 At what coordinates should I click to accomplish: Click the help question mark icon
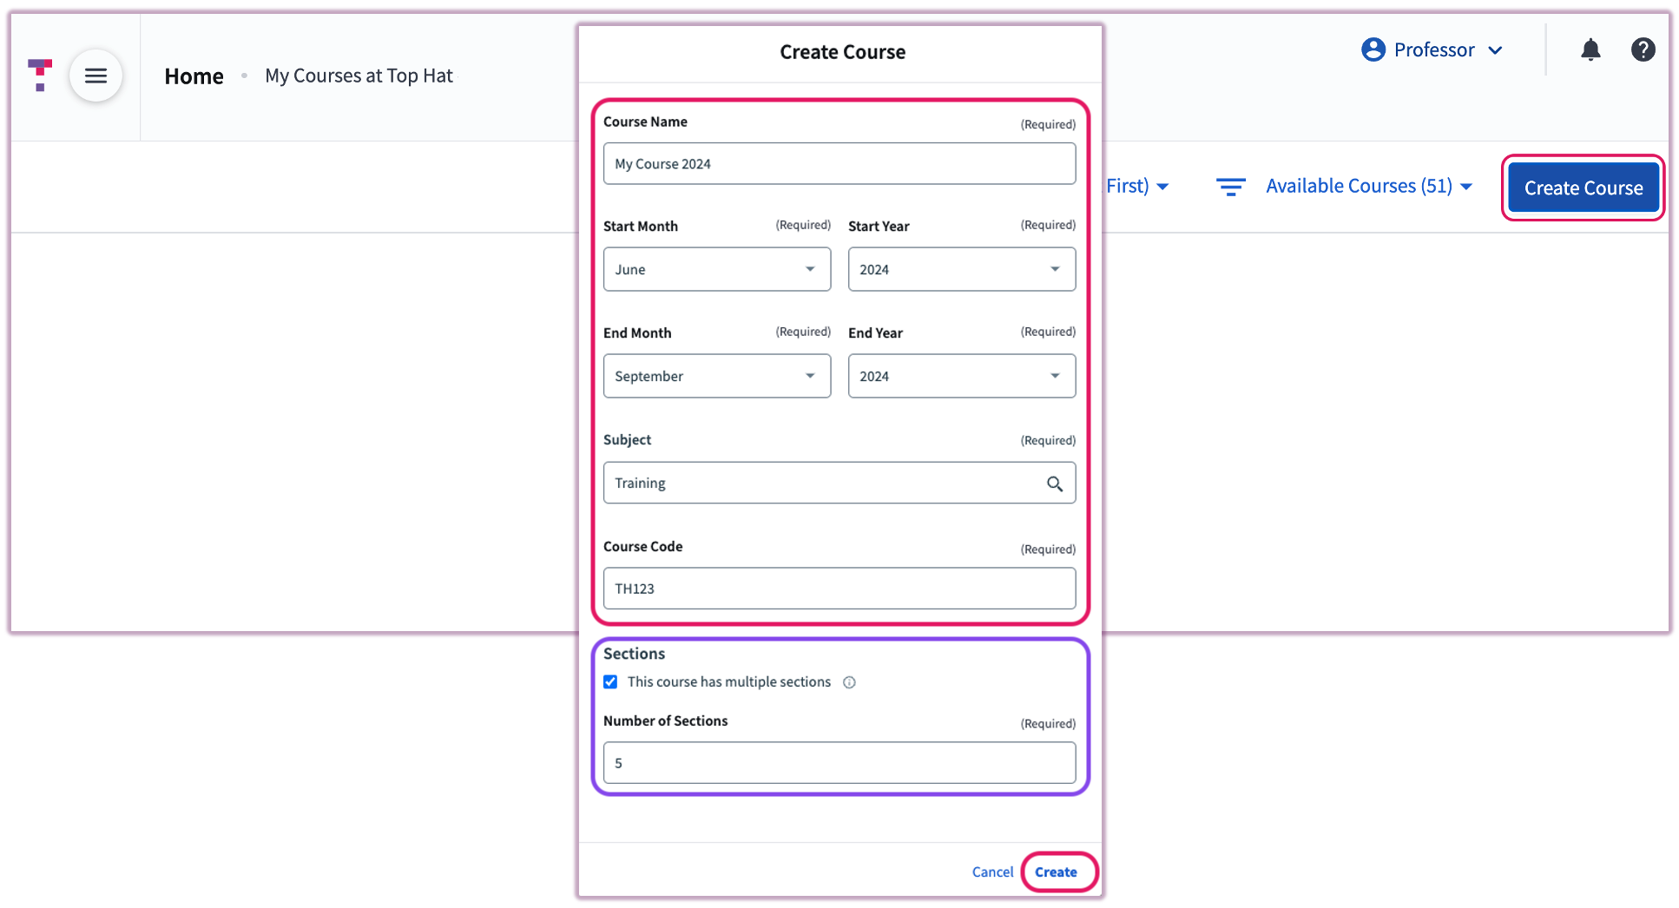[x=1643, y=49]
